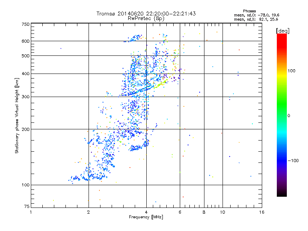Image resolution: width=308 pixels, height=231 pixels.
Task: Click the '[deg]' colorbar unit label
Action: click(283, 31)
